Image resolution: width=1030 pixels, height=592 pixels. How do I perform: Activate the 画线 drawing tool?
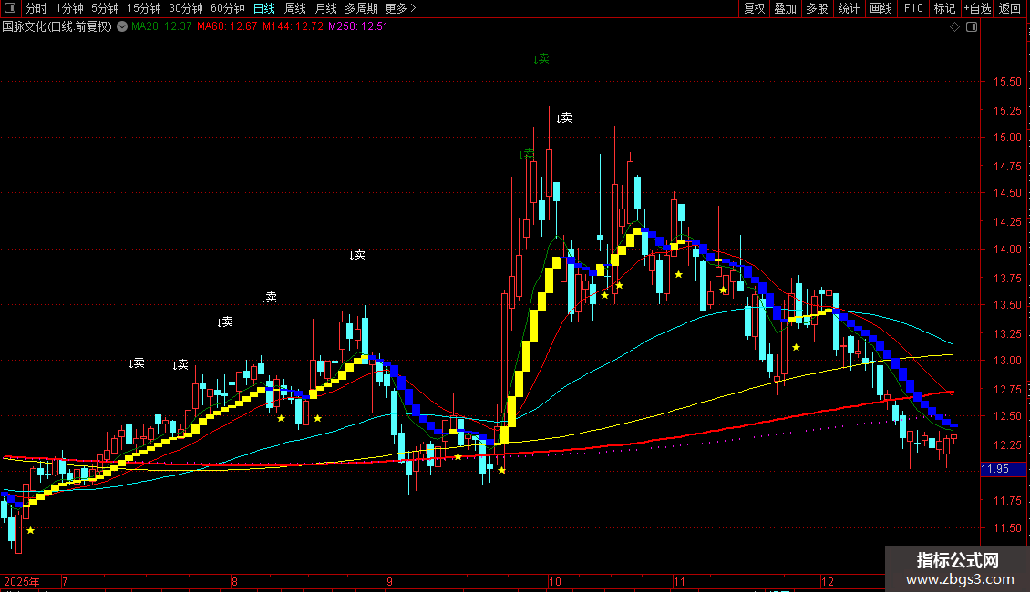pos(881,8)
